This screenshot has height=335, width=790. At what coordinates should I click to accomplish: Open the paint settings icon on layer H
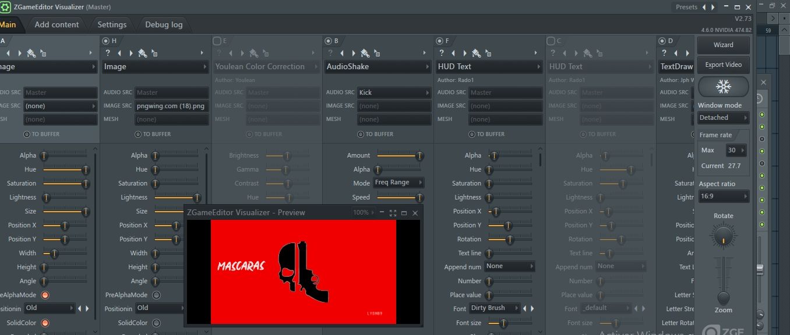[142, 53]
